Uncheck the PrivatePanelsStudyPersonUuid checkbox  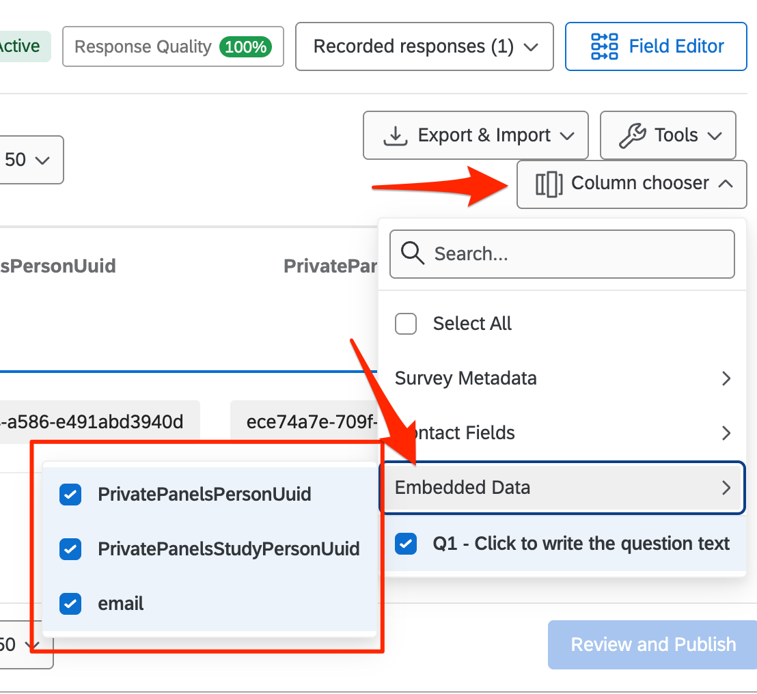70,549
